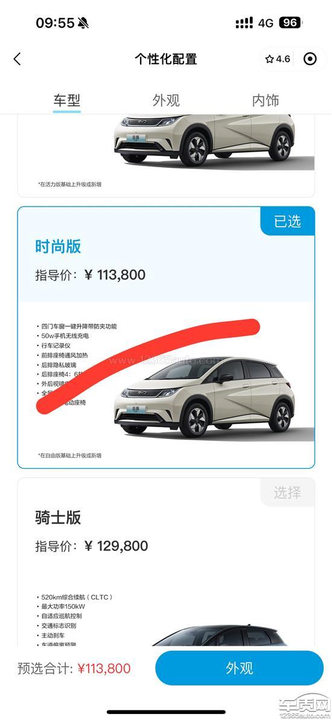This screenshot has width=332, height=720.
Task: Tap the 个性化配置 page title
Action: tap(166, 59)
